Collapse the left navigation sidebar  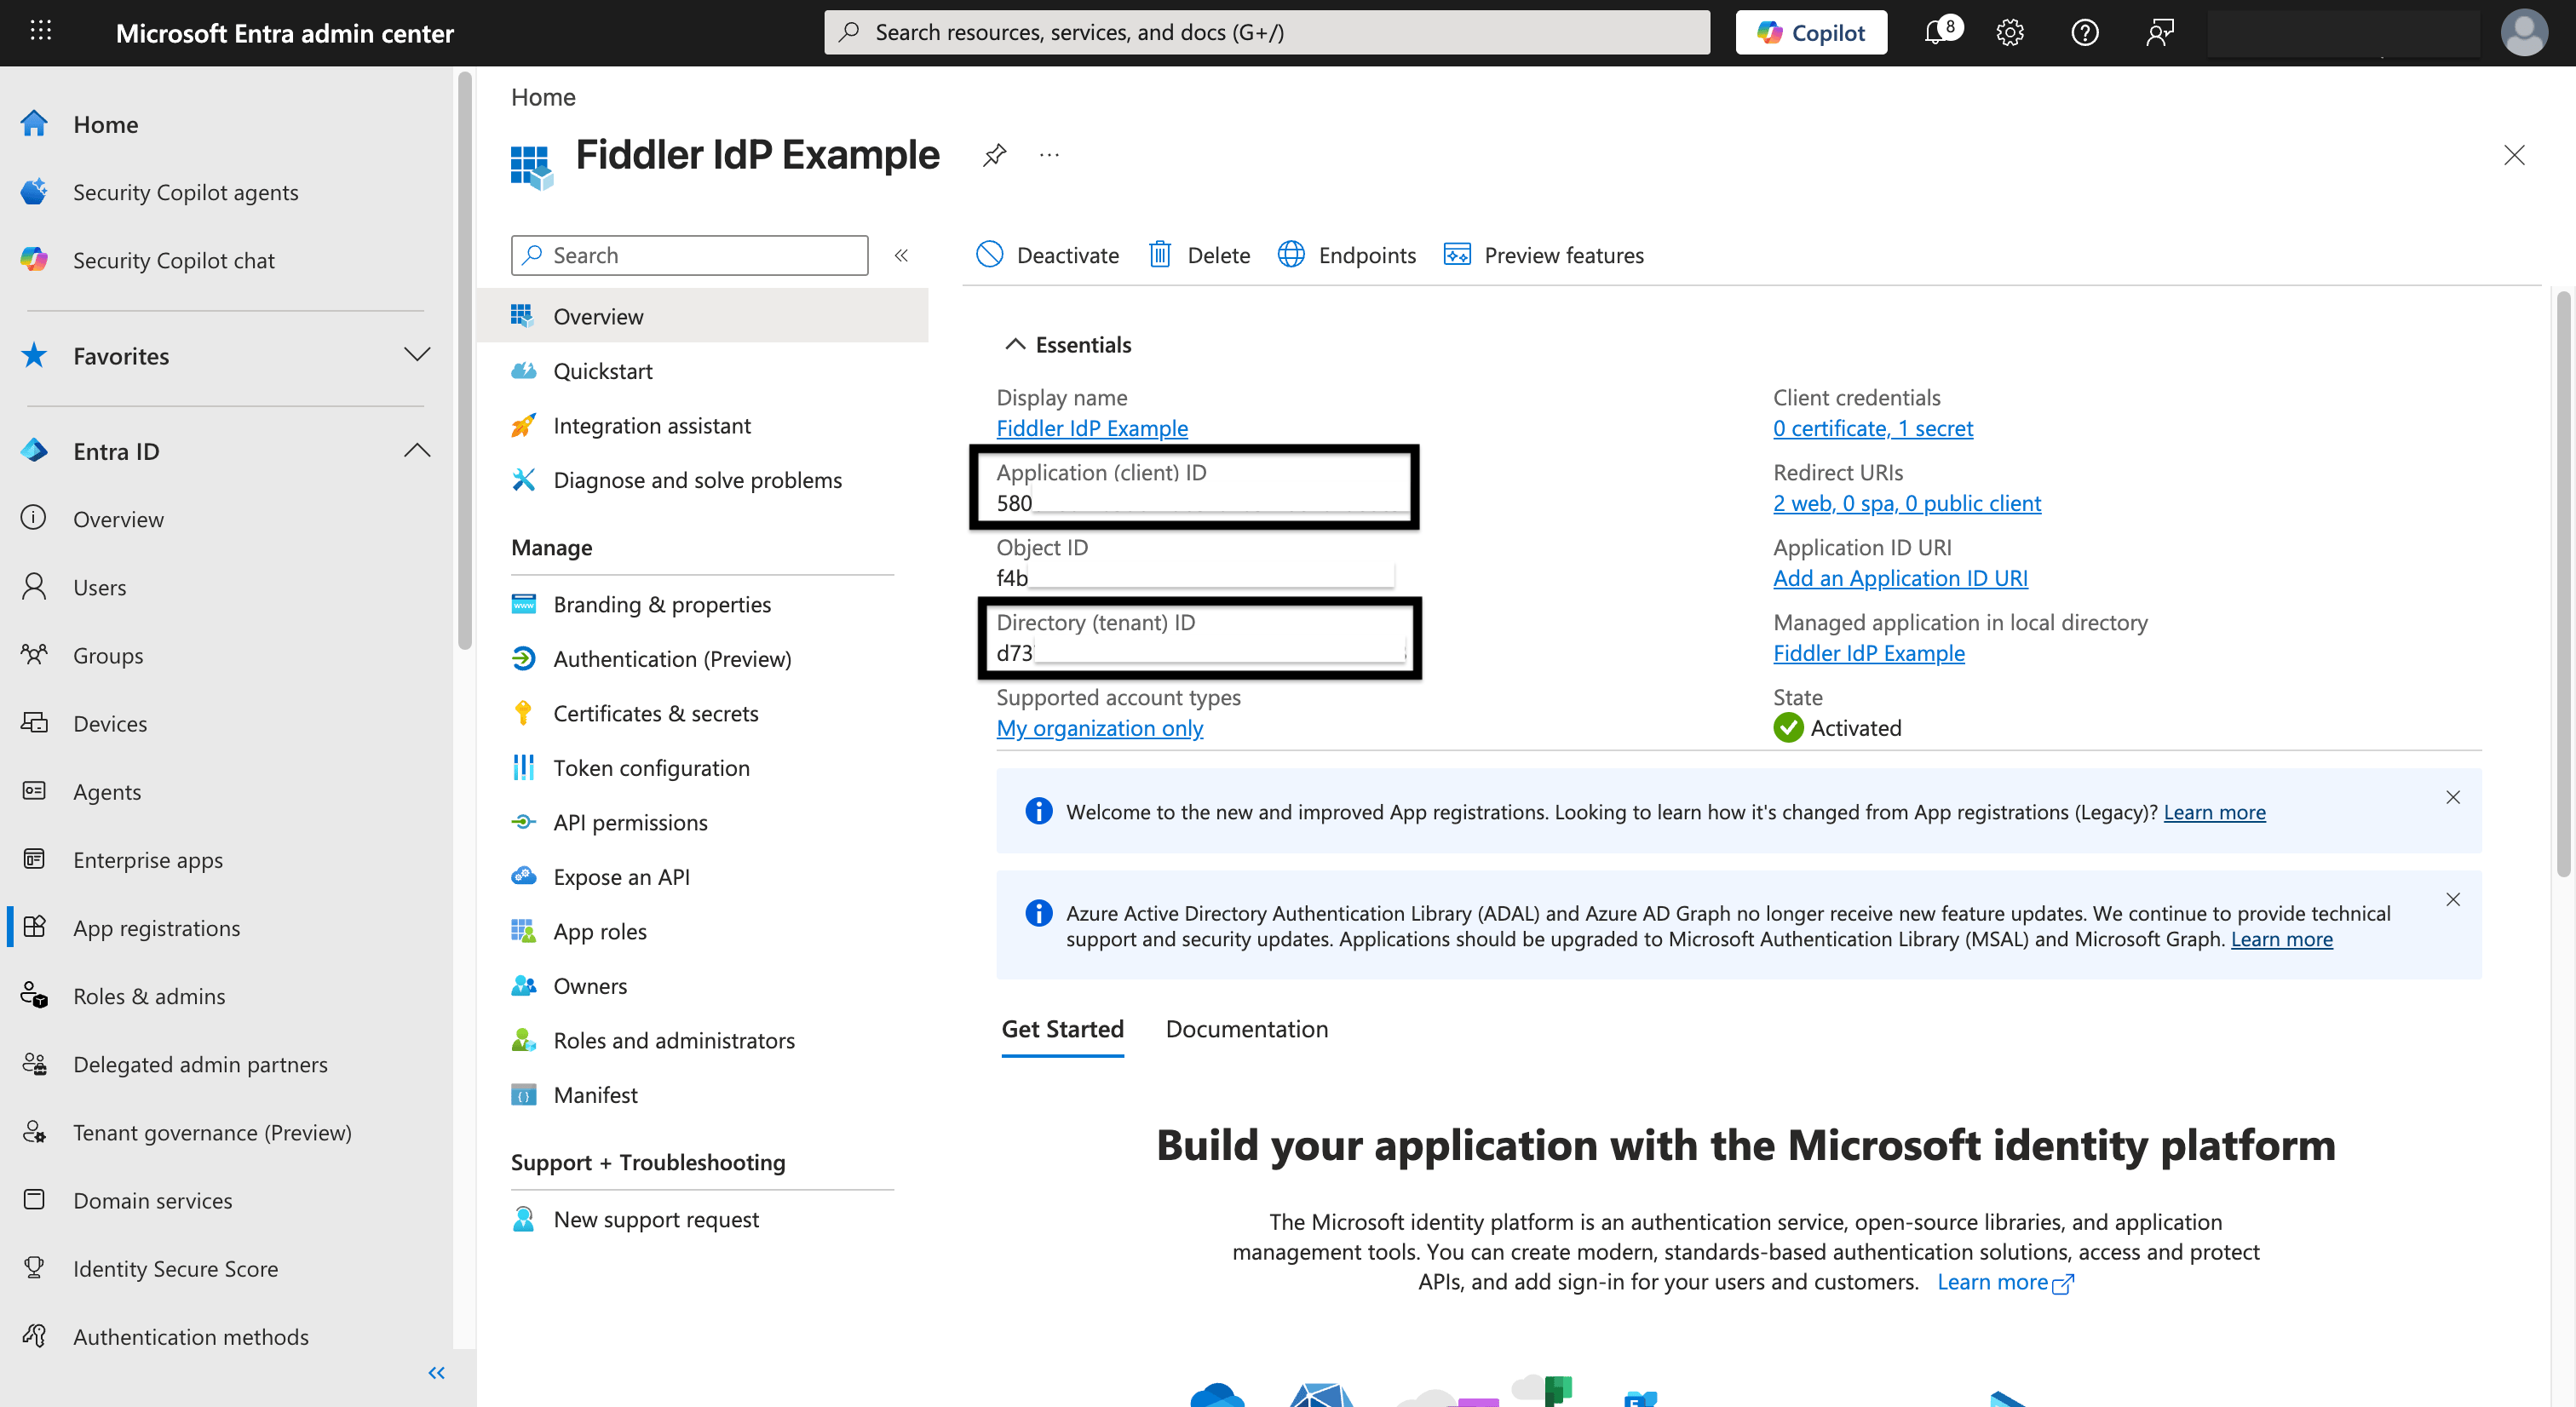point(436,1373)
